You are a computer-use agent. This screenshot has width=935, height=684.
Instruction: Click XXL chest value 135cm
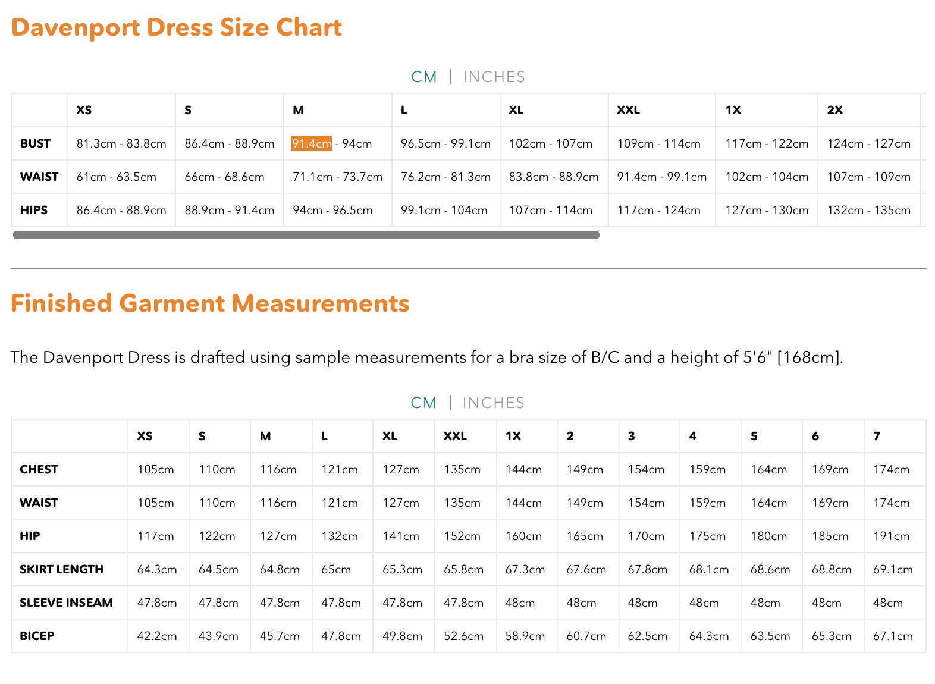[462, 469]
